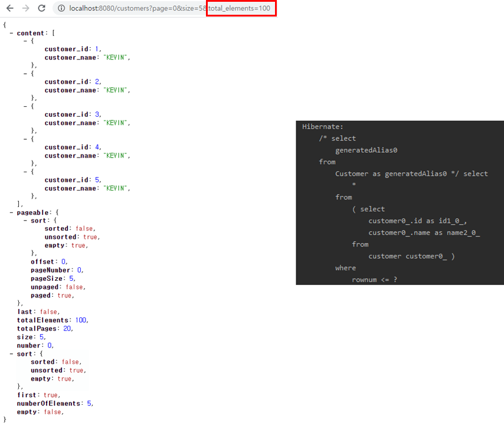This screenshot has height=426, width=504.
Task: Reload the customers page
Action: click(41, 8)
